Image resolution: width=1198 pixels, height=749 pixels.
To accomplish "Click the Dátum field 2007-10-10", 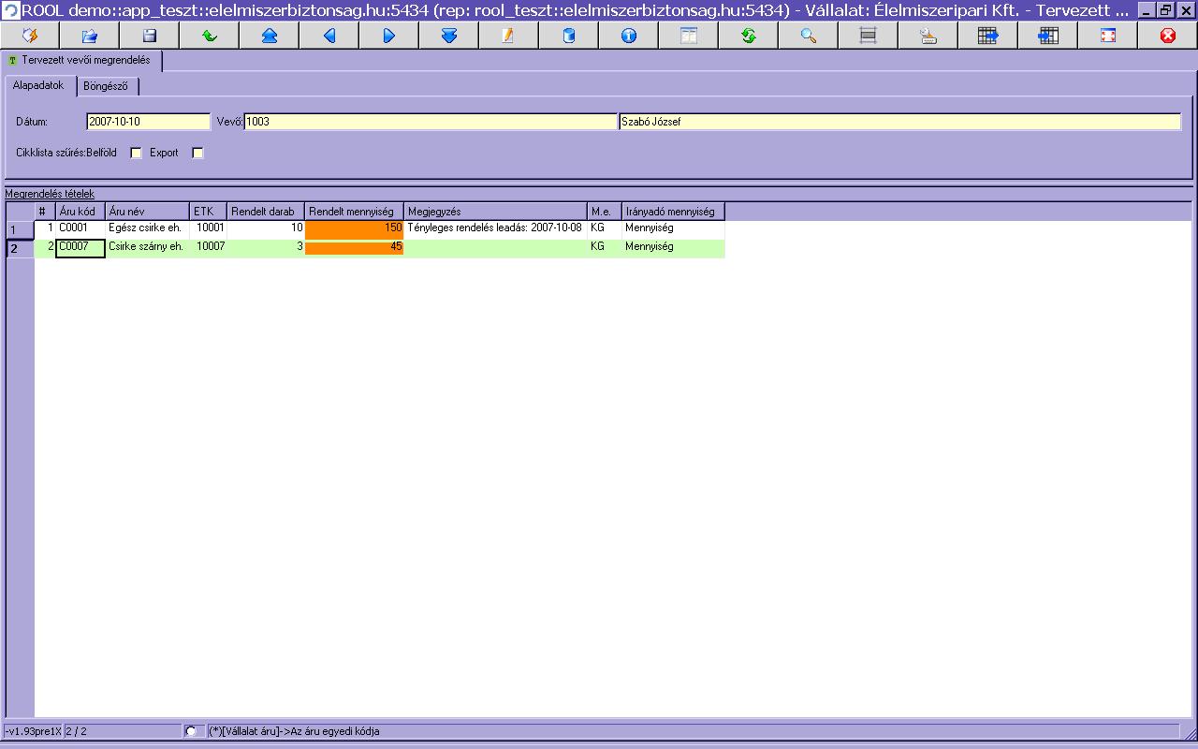I will [148, 122].
